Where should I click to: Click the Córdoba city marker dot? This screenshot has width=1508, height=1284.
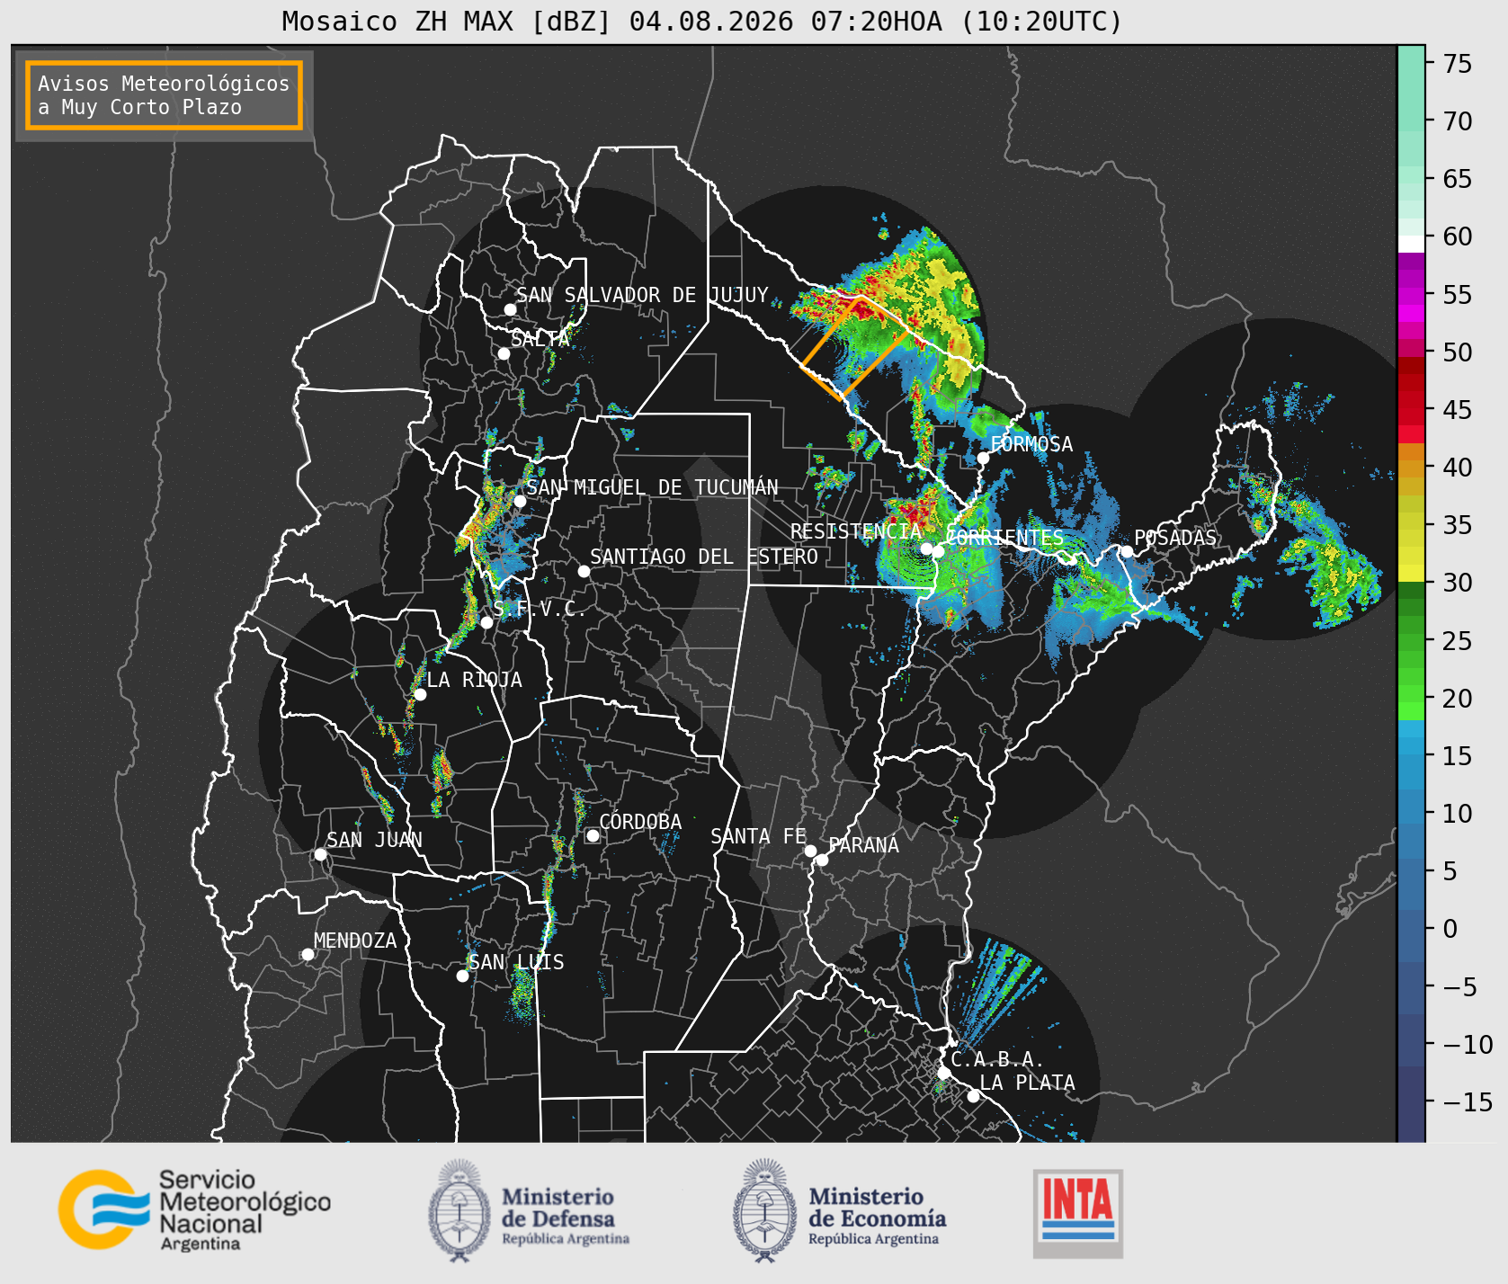(x=593, y=835)
